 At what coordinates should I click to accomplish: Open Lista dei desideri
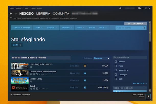pos(136,24)
